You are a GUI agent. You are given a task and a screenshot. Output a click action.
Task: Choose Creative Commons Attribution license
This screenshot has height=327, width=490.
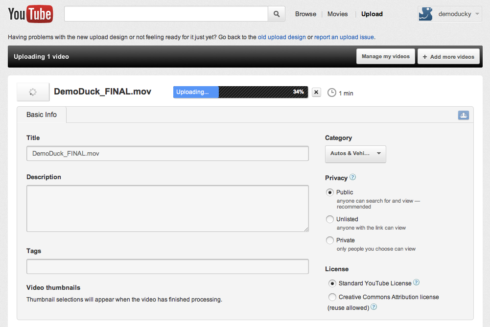[x=332, y=297]
